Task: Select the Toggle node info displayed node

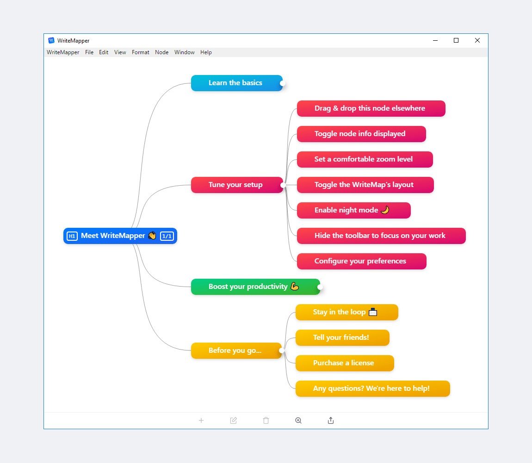Action: pyautogui.click(x=361, y=134)
